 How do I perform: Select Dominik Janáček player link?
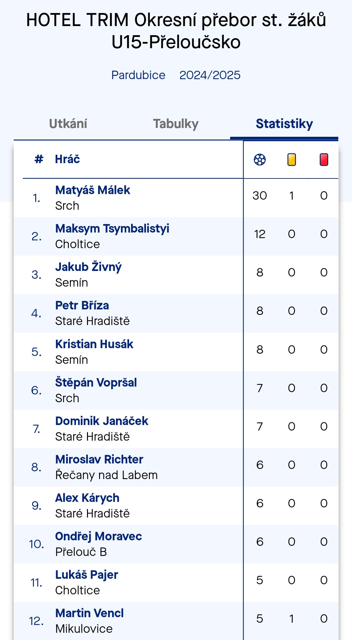coord(102,421)
